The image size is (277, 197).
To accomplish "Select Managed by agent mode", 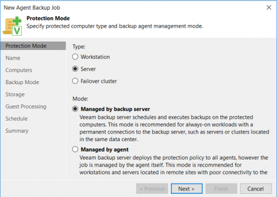I will (75, 149).
